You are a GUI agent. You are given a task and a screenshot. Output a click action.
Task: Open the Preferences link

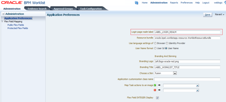click(186, 3)
